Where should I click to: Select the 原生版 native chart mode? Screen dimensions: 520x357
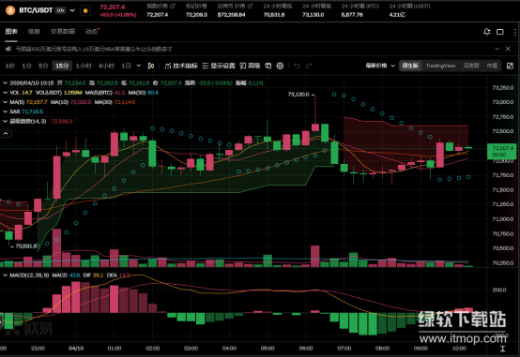(x=410, y=66)
